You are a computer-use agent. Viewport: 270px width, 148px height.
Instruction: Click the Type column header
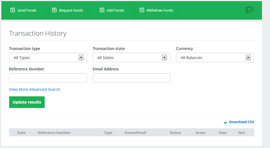pyautogui.click(x=108, y=133)
